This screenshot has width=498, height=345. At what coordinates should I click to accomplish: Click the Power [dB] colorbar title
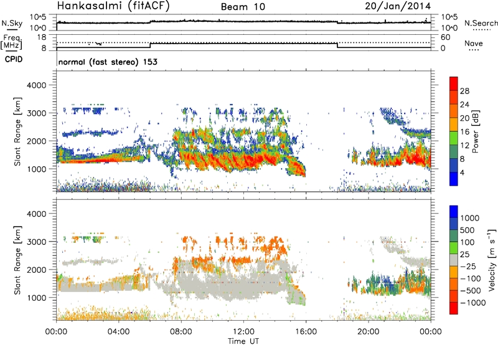[x=475, y=131]
